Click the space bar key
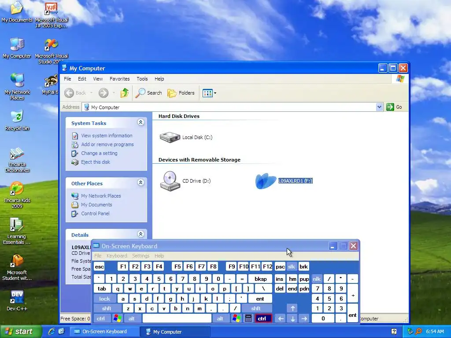Screen dimensions: 451x338 coord(177,319)
